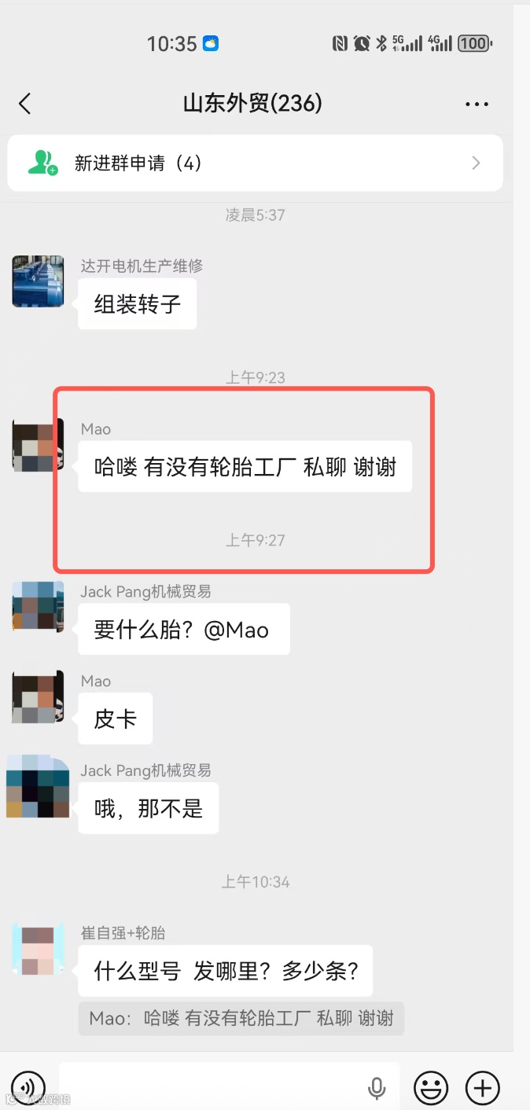Screen dimensions: 530x1110
Task: Tap the back arrow to leave chat
Action: (x=25, y=103)
